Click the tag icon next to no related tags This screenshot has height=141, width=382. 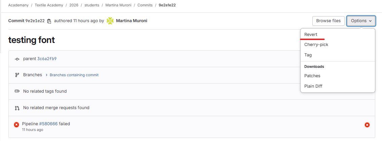tap(17, 91)
